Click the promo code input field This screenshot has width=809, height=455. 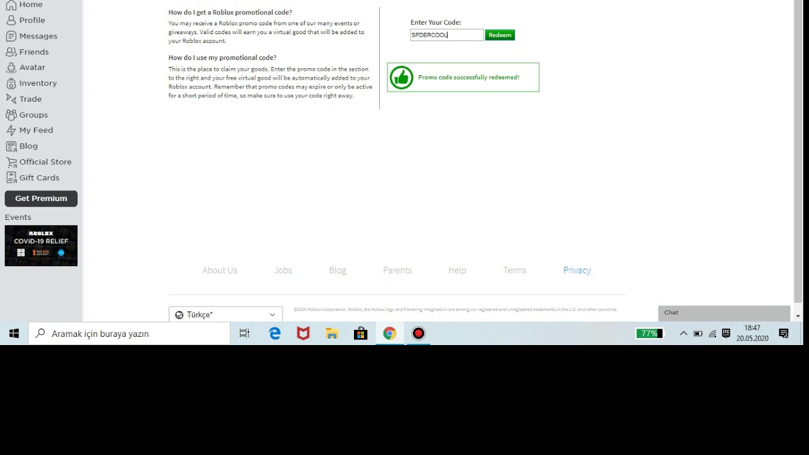click(447, 35)
